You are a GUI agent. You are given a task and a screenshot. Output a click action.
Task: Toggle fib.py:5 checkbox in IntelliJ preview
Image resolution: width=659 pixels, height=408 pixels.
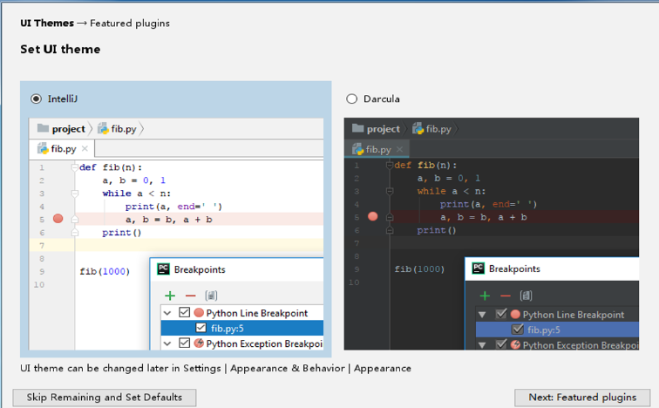[x=200, y=328]
